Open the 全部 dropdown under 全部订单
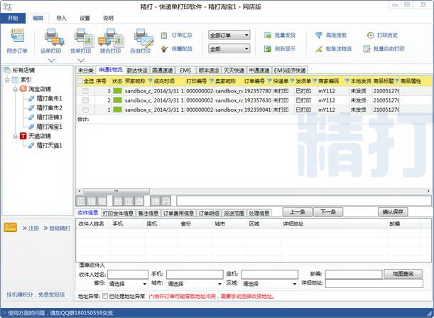This screenshot has width=434, height=318. (229, 49)
